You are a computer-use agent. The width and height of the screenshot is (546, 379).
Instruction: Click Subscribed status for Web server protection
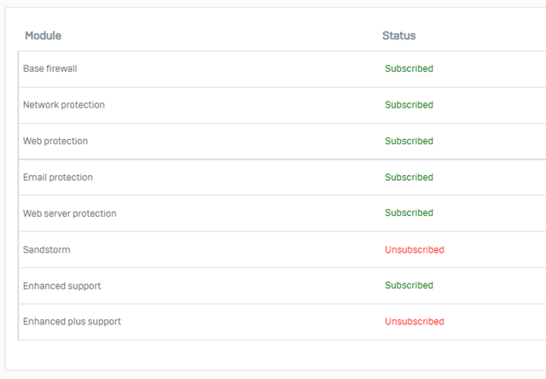click(x=409, y=213)
